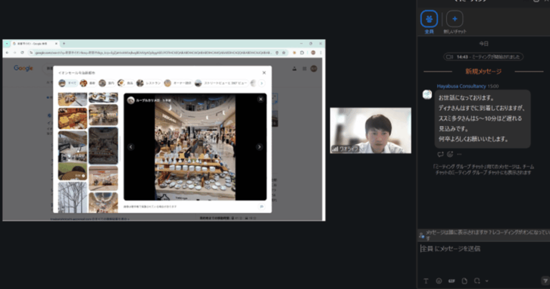Open the 全員 (Everyone) chat channel

coord(429,19)
